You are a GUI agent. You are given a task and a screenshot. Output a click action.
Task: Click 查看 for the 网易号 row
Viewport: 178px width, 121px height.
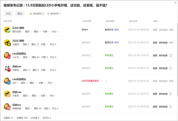155,68
